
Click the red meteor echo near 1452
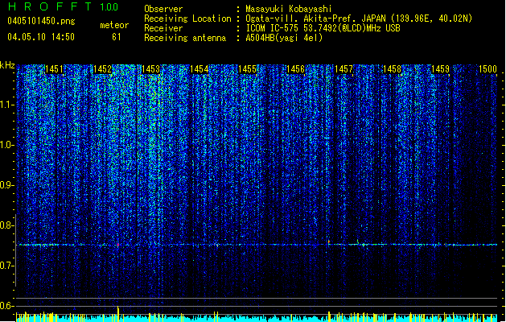point(118,245)
